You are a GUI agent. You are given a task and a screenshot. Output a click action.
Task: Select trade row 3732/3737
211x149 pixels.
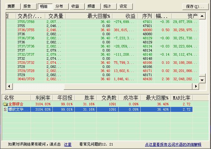pyautogui.click(x=102, y=54)
